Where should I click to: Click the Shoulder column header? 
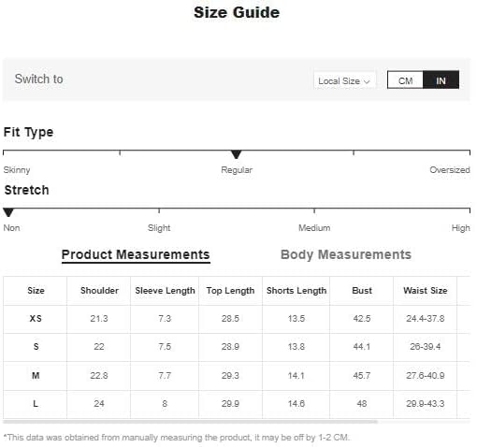[99, 291]
